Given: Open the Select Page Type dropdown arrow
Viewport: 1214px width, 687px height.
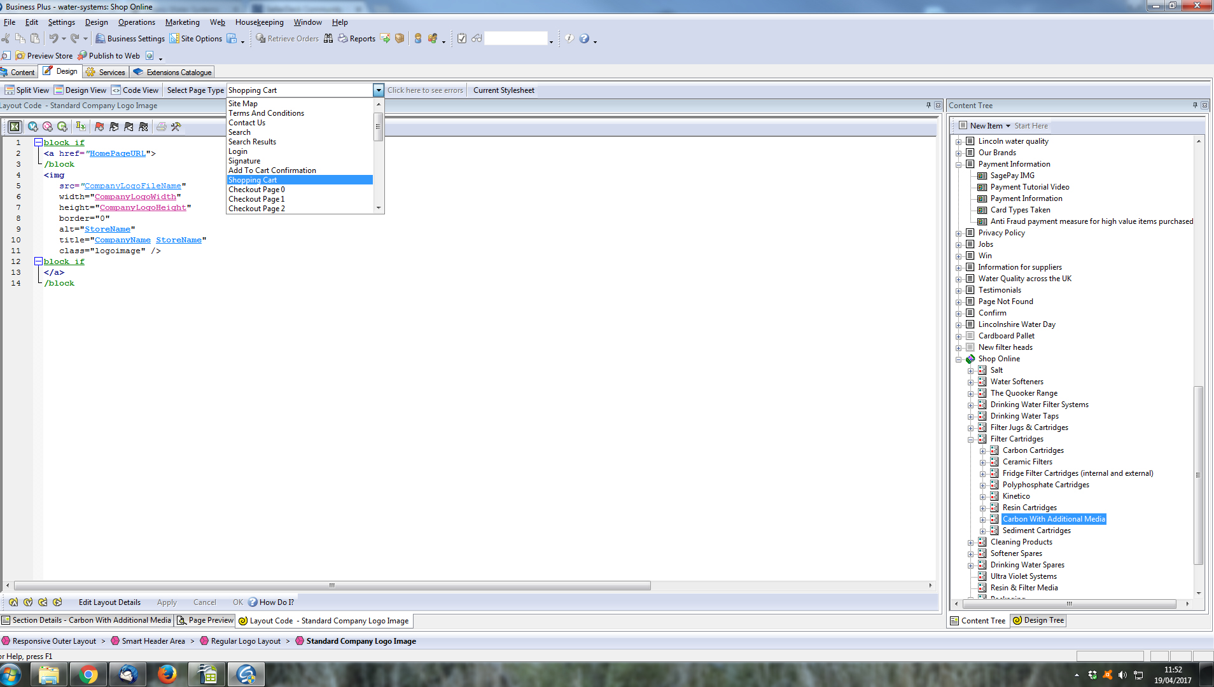Looking at the screenshot, I should click(379, 90).
